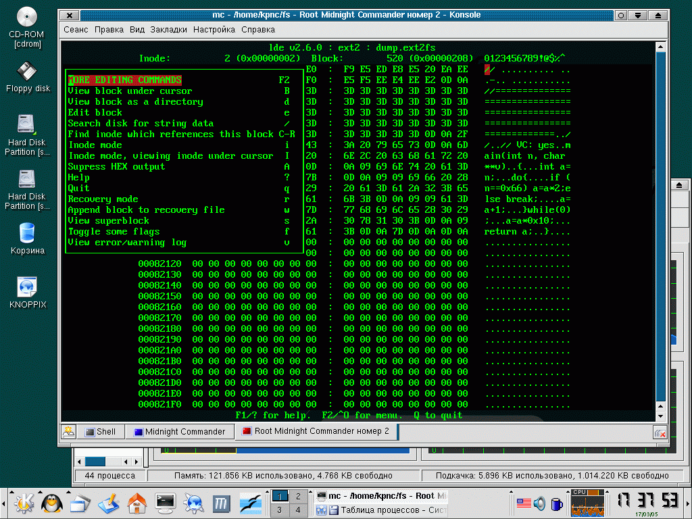Launch the Konsole terminal from the panel
Image resolution: width=692 pixels, height=519 pixels.
coord(166,503)
